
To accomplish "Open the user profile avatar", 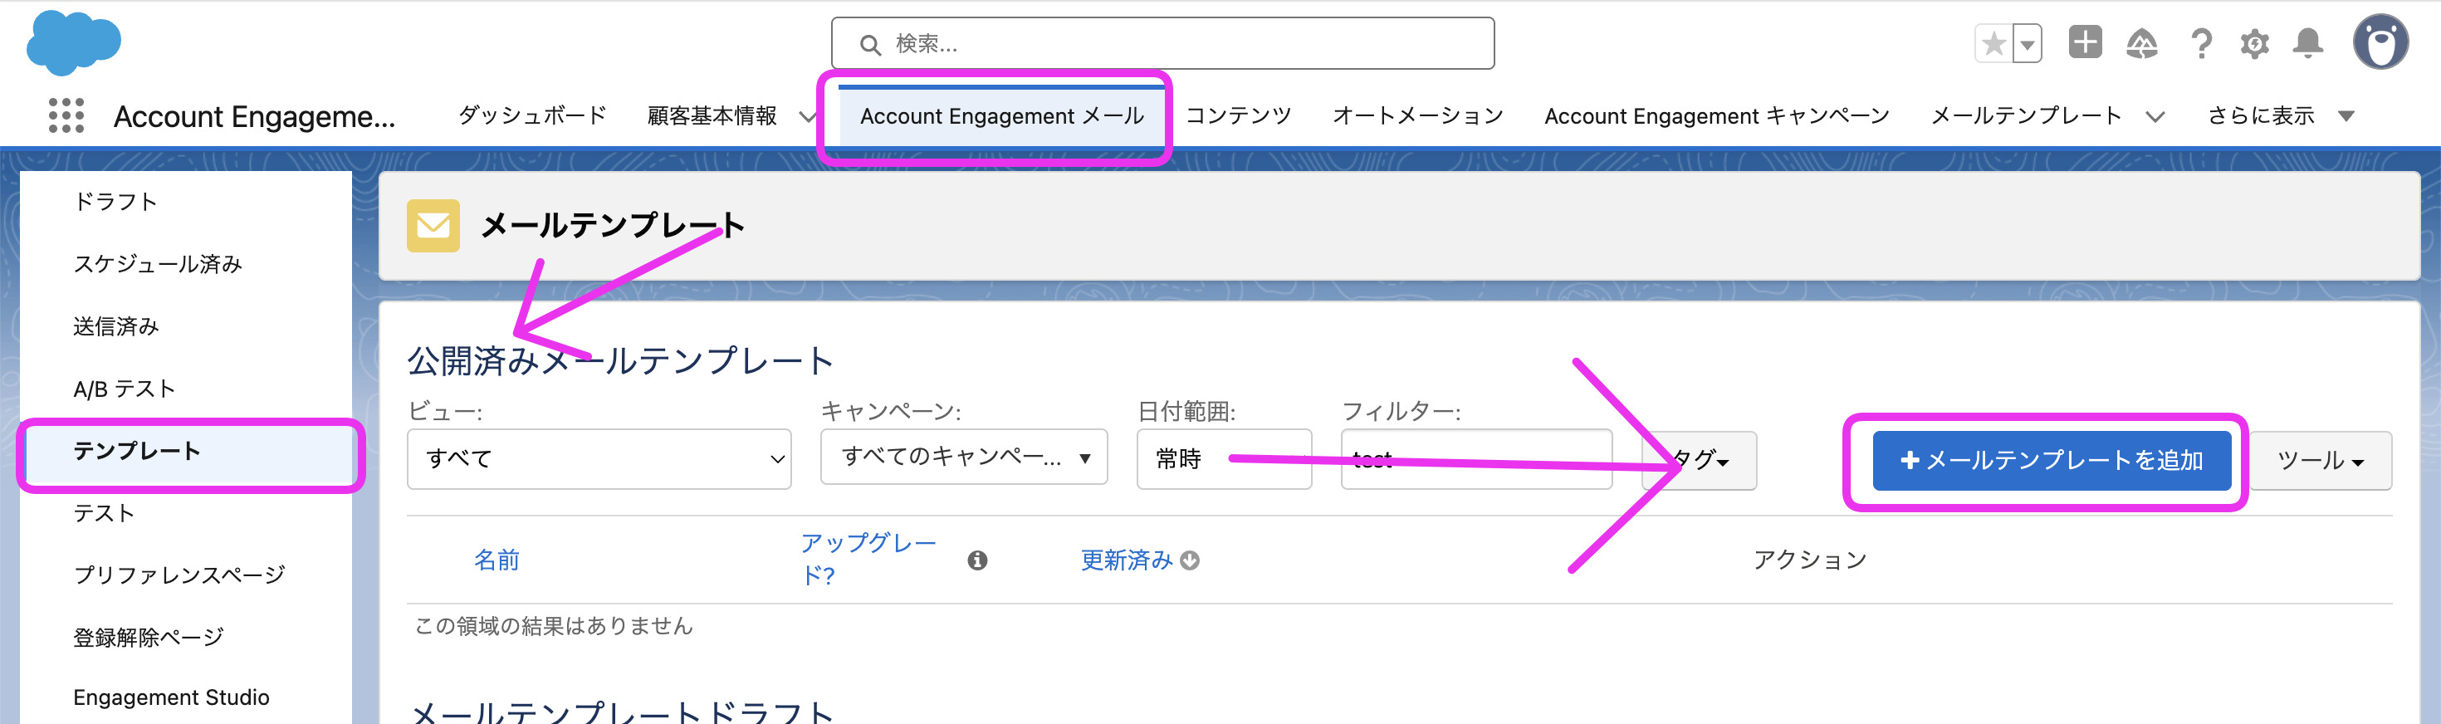I will pos(2380,42).
